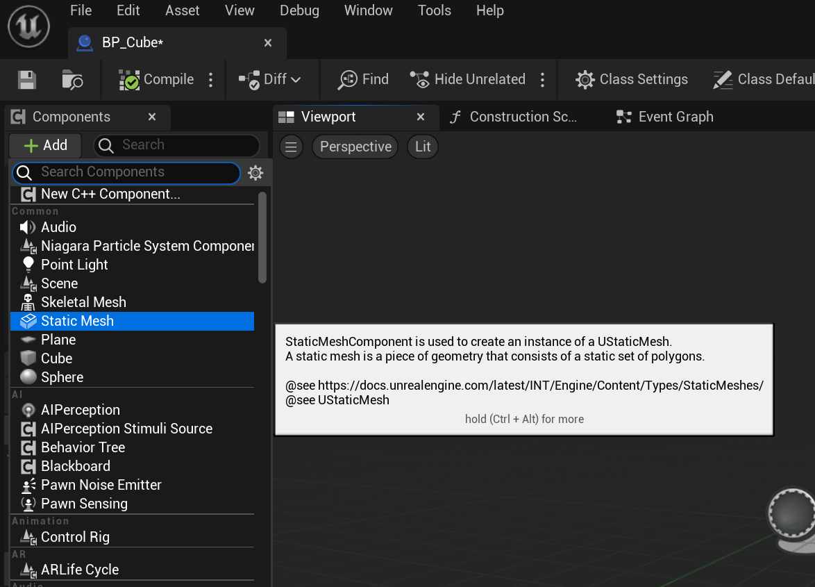Click the green Add component button

tap(45, 146)
